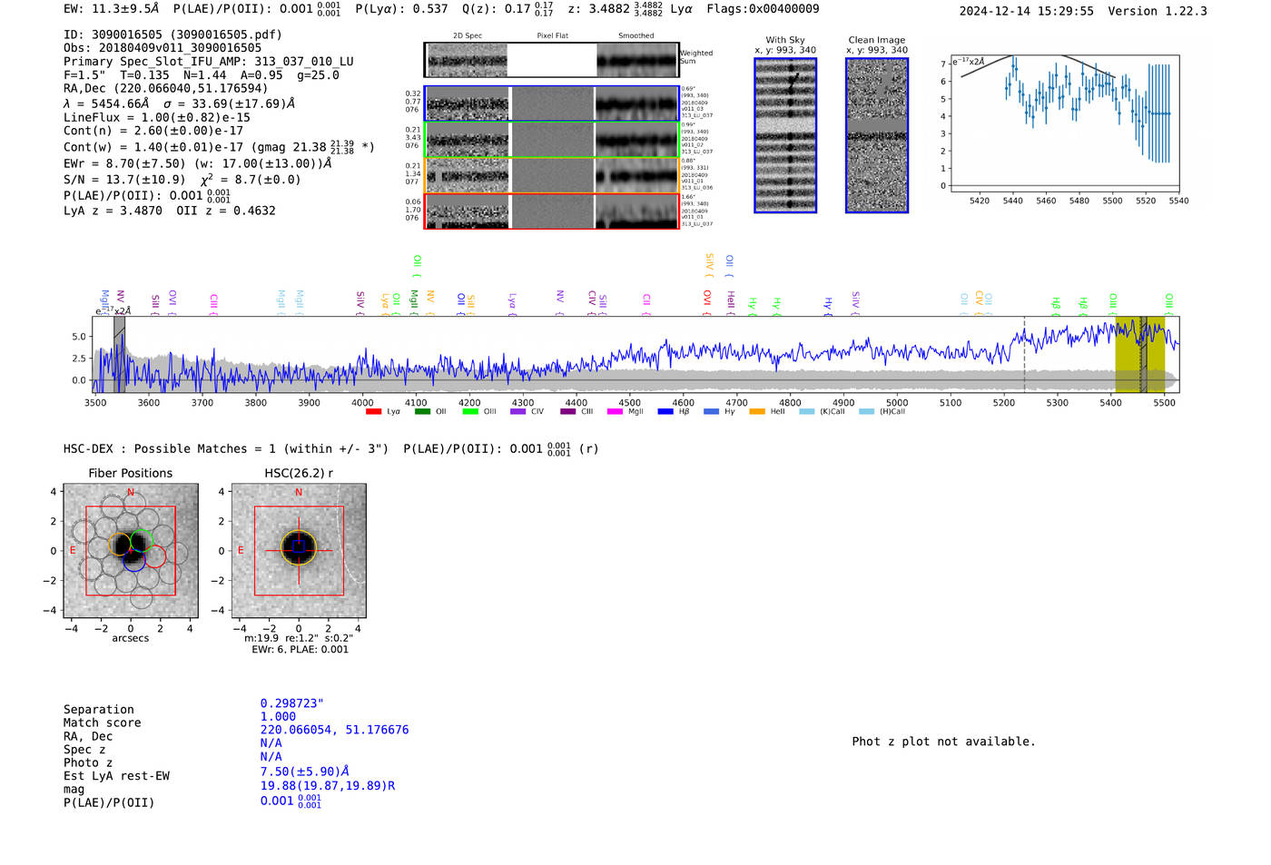This screenshot has height=865, width=1271.
Task: Select the Clean Image cutout
Action: [x=876, y=135]
